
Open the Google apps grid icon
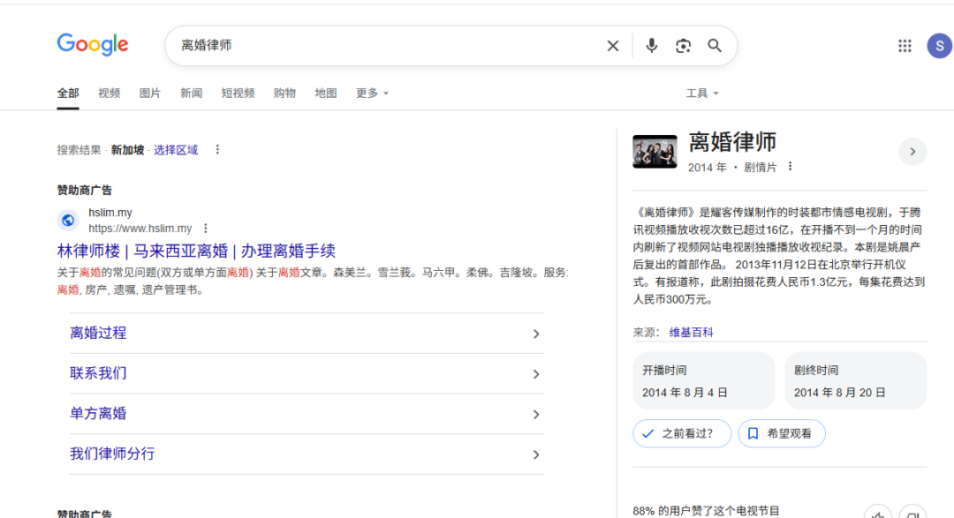[905, 46]
